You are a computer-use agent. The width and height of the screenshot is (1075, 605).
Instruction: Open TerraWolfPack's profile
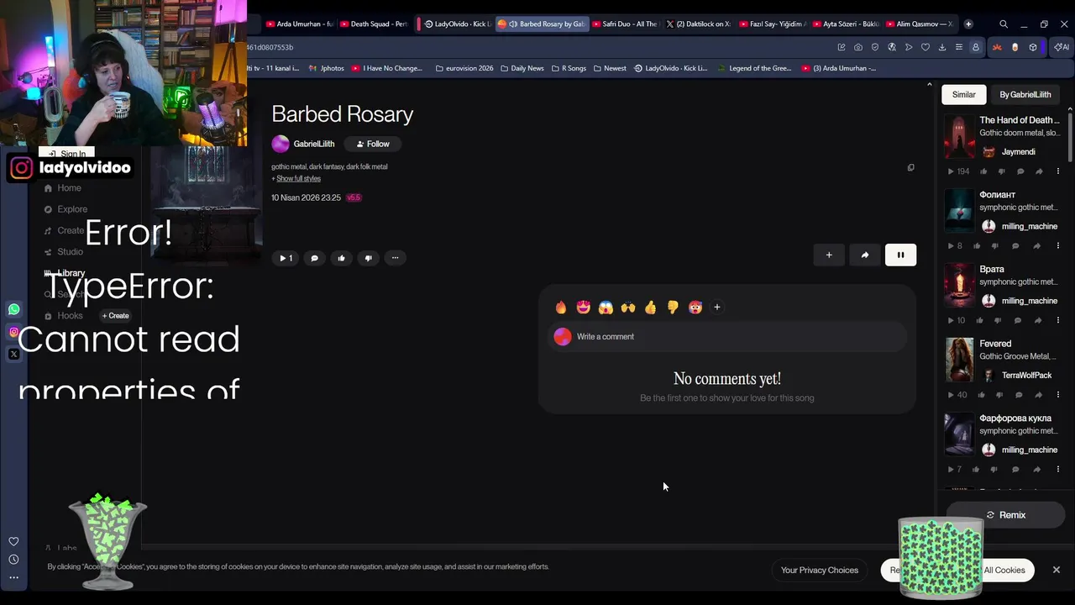1026,376
